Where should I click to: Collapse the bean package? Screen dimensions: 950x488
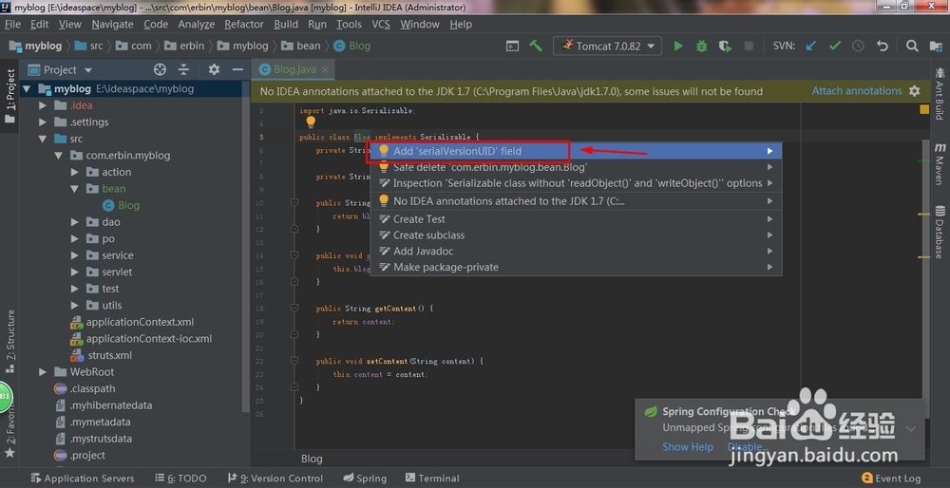point(74,189)
